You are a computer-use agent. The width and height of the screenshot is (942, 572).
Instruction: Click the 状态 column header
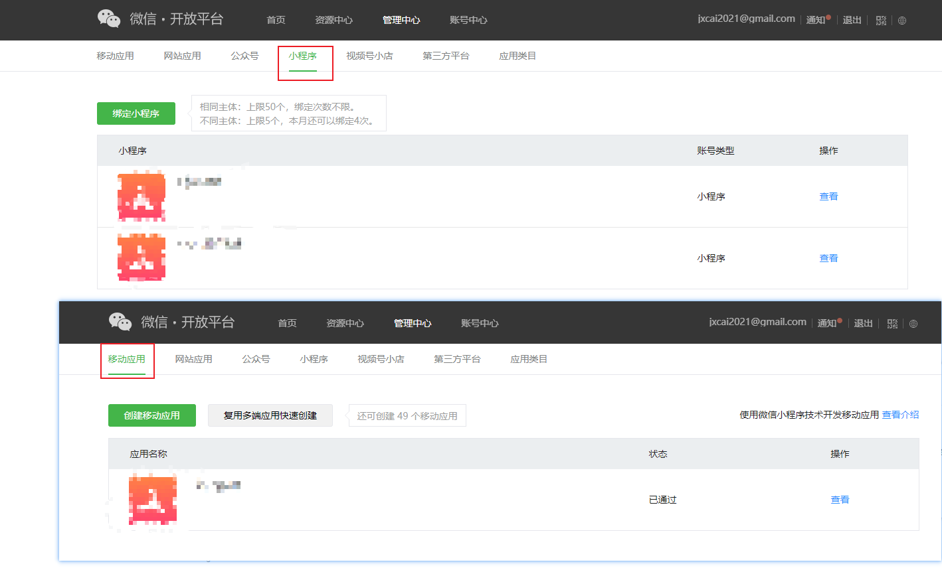click(x=658, y=454)
